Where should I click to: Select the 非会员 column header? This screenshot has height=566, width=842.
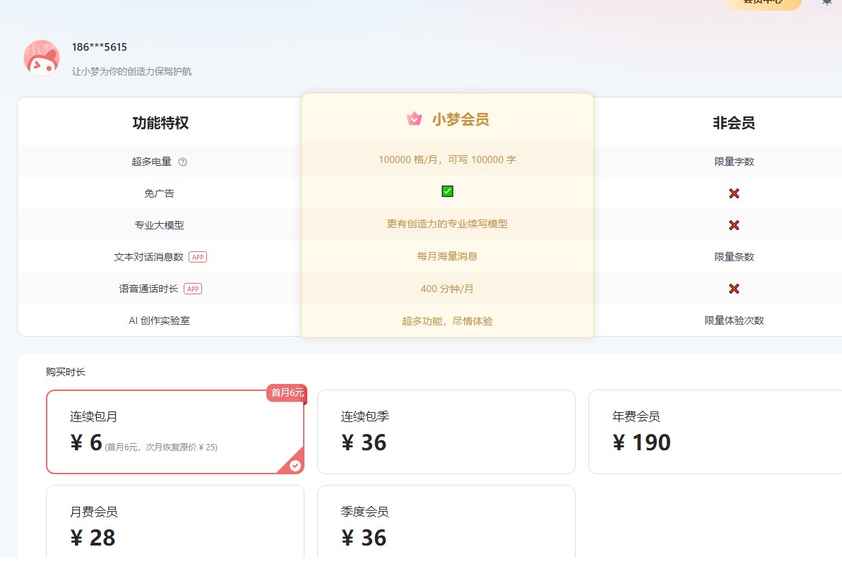pos(733,121)
